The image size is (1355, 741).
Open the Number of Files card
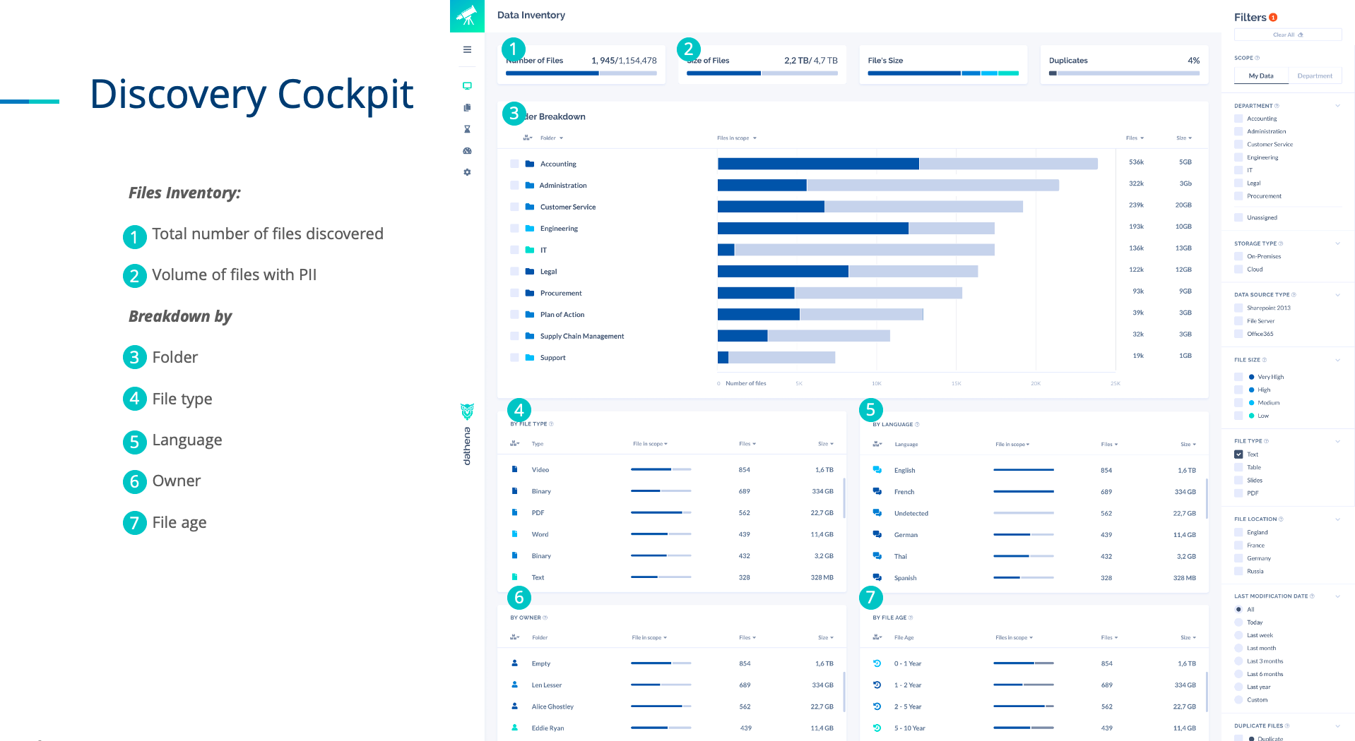(x=581, y=64)
